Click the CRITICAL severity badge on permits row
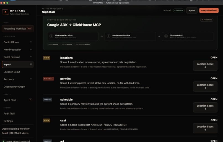The width and height of the screenshot is (223, 142). (x=48, y=79)
